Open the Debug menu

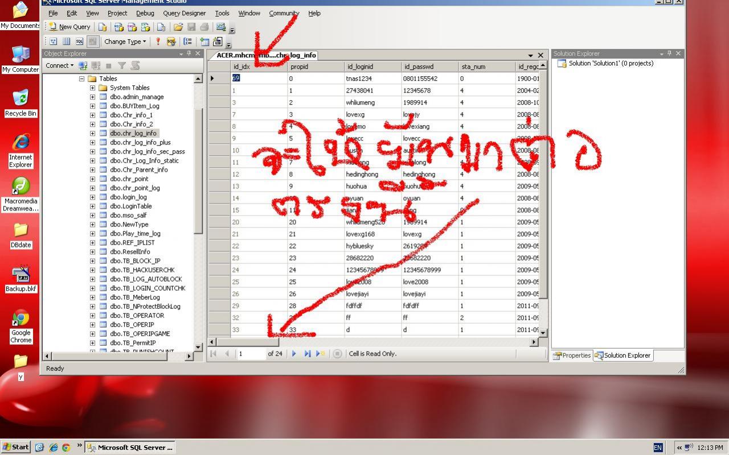pyautogui.click(x=145, y=13)
